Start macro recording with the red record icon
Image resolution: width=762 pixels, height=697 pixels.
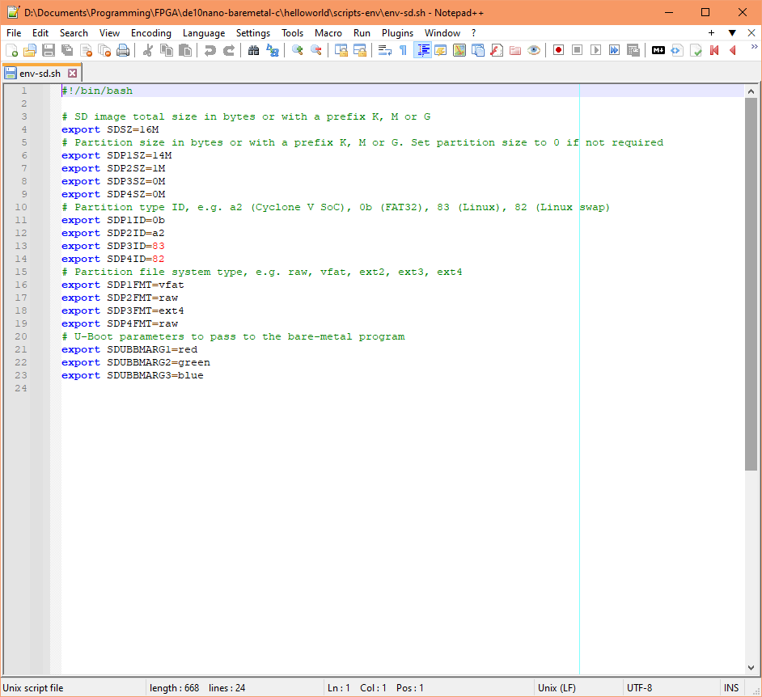558,49
